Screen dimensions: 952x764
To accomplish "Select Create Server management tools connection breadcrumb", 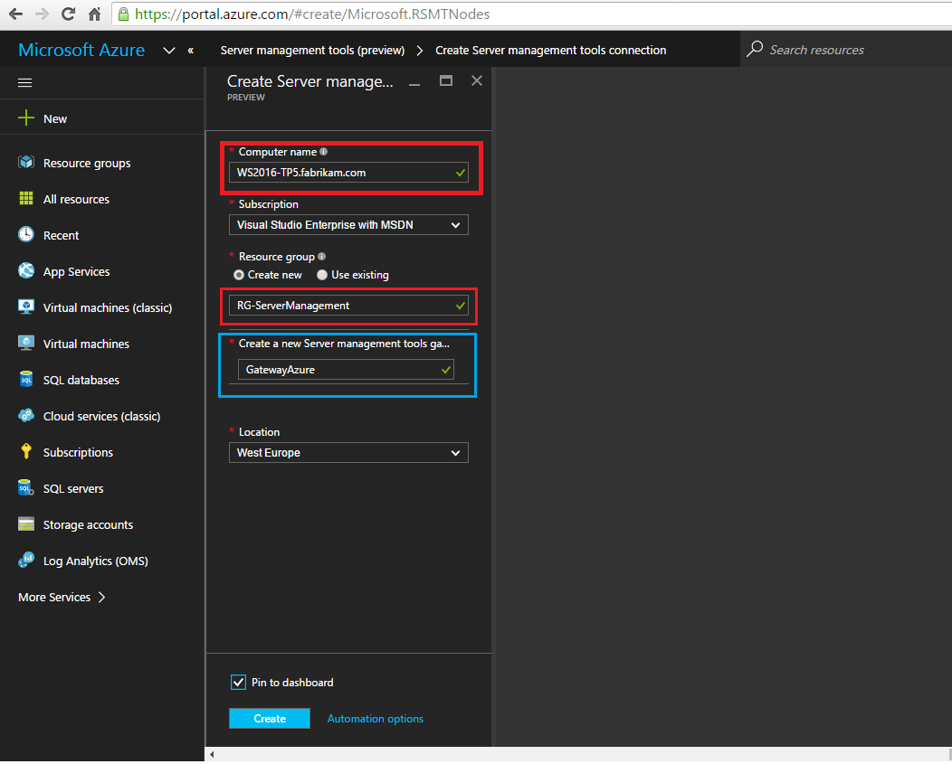I will tap(551, 51).
